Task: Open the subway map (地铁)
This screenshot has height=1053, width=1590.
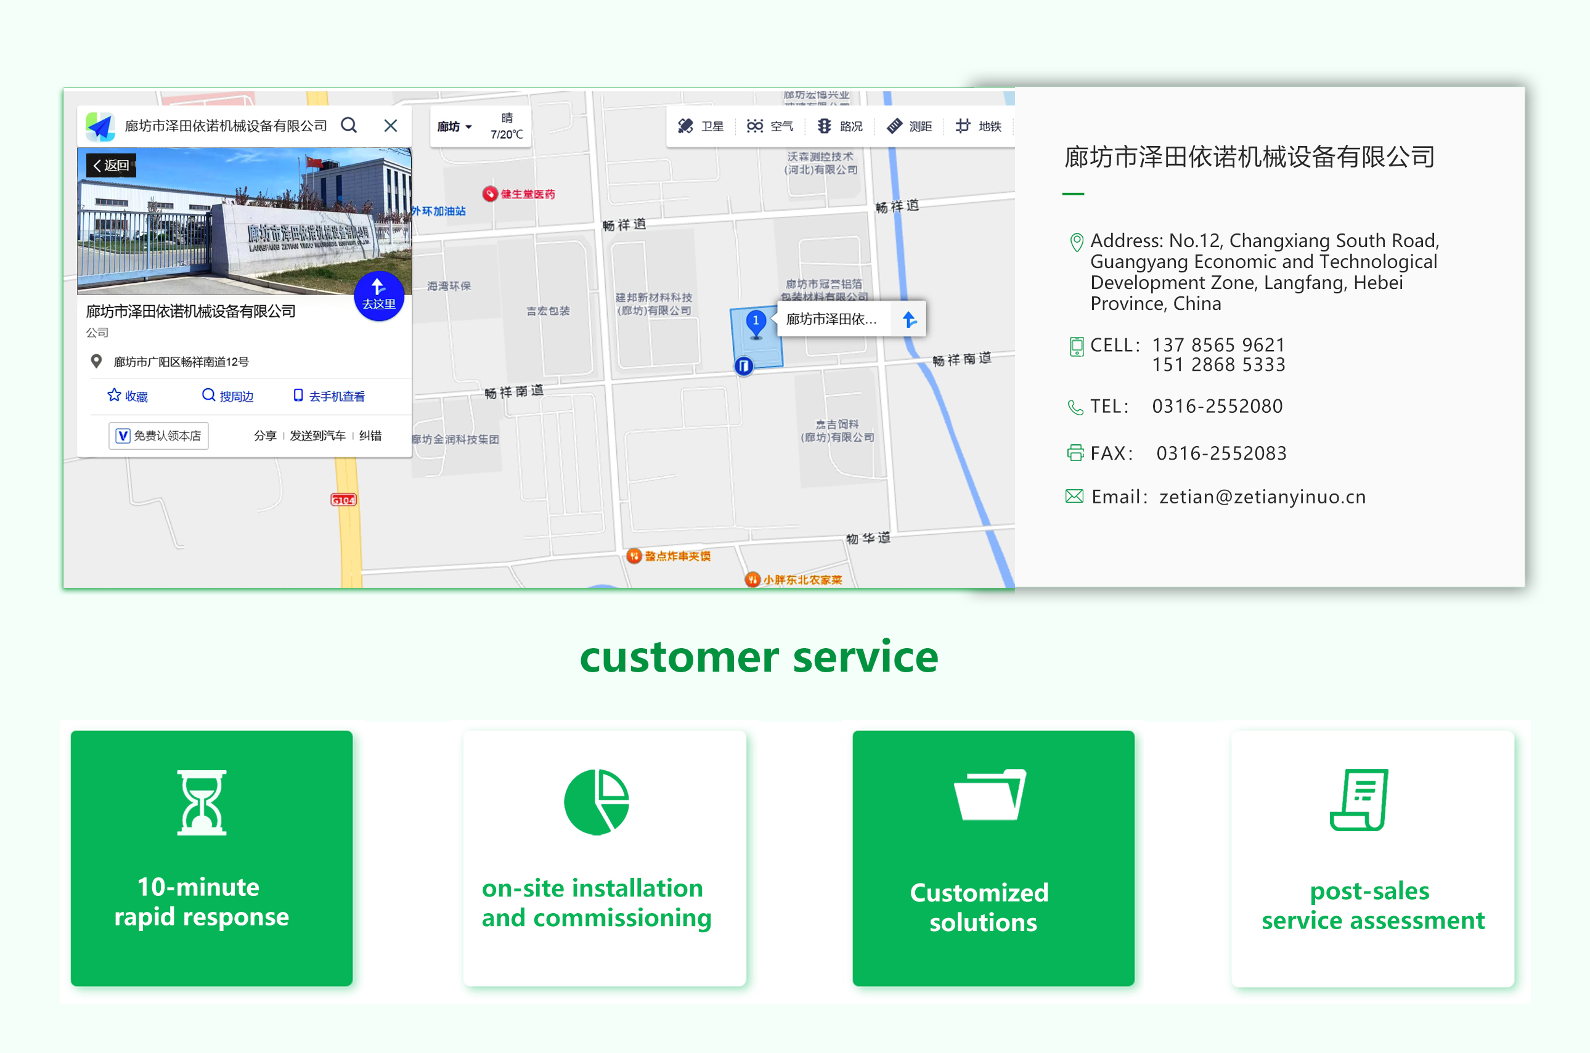Action: [x=979, y=126]
